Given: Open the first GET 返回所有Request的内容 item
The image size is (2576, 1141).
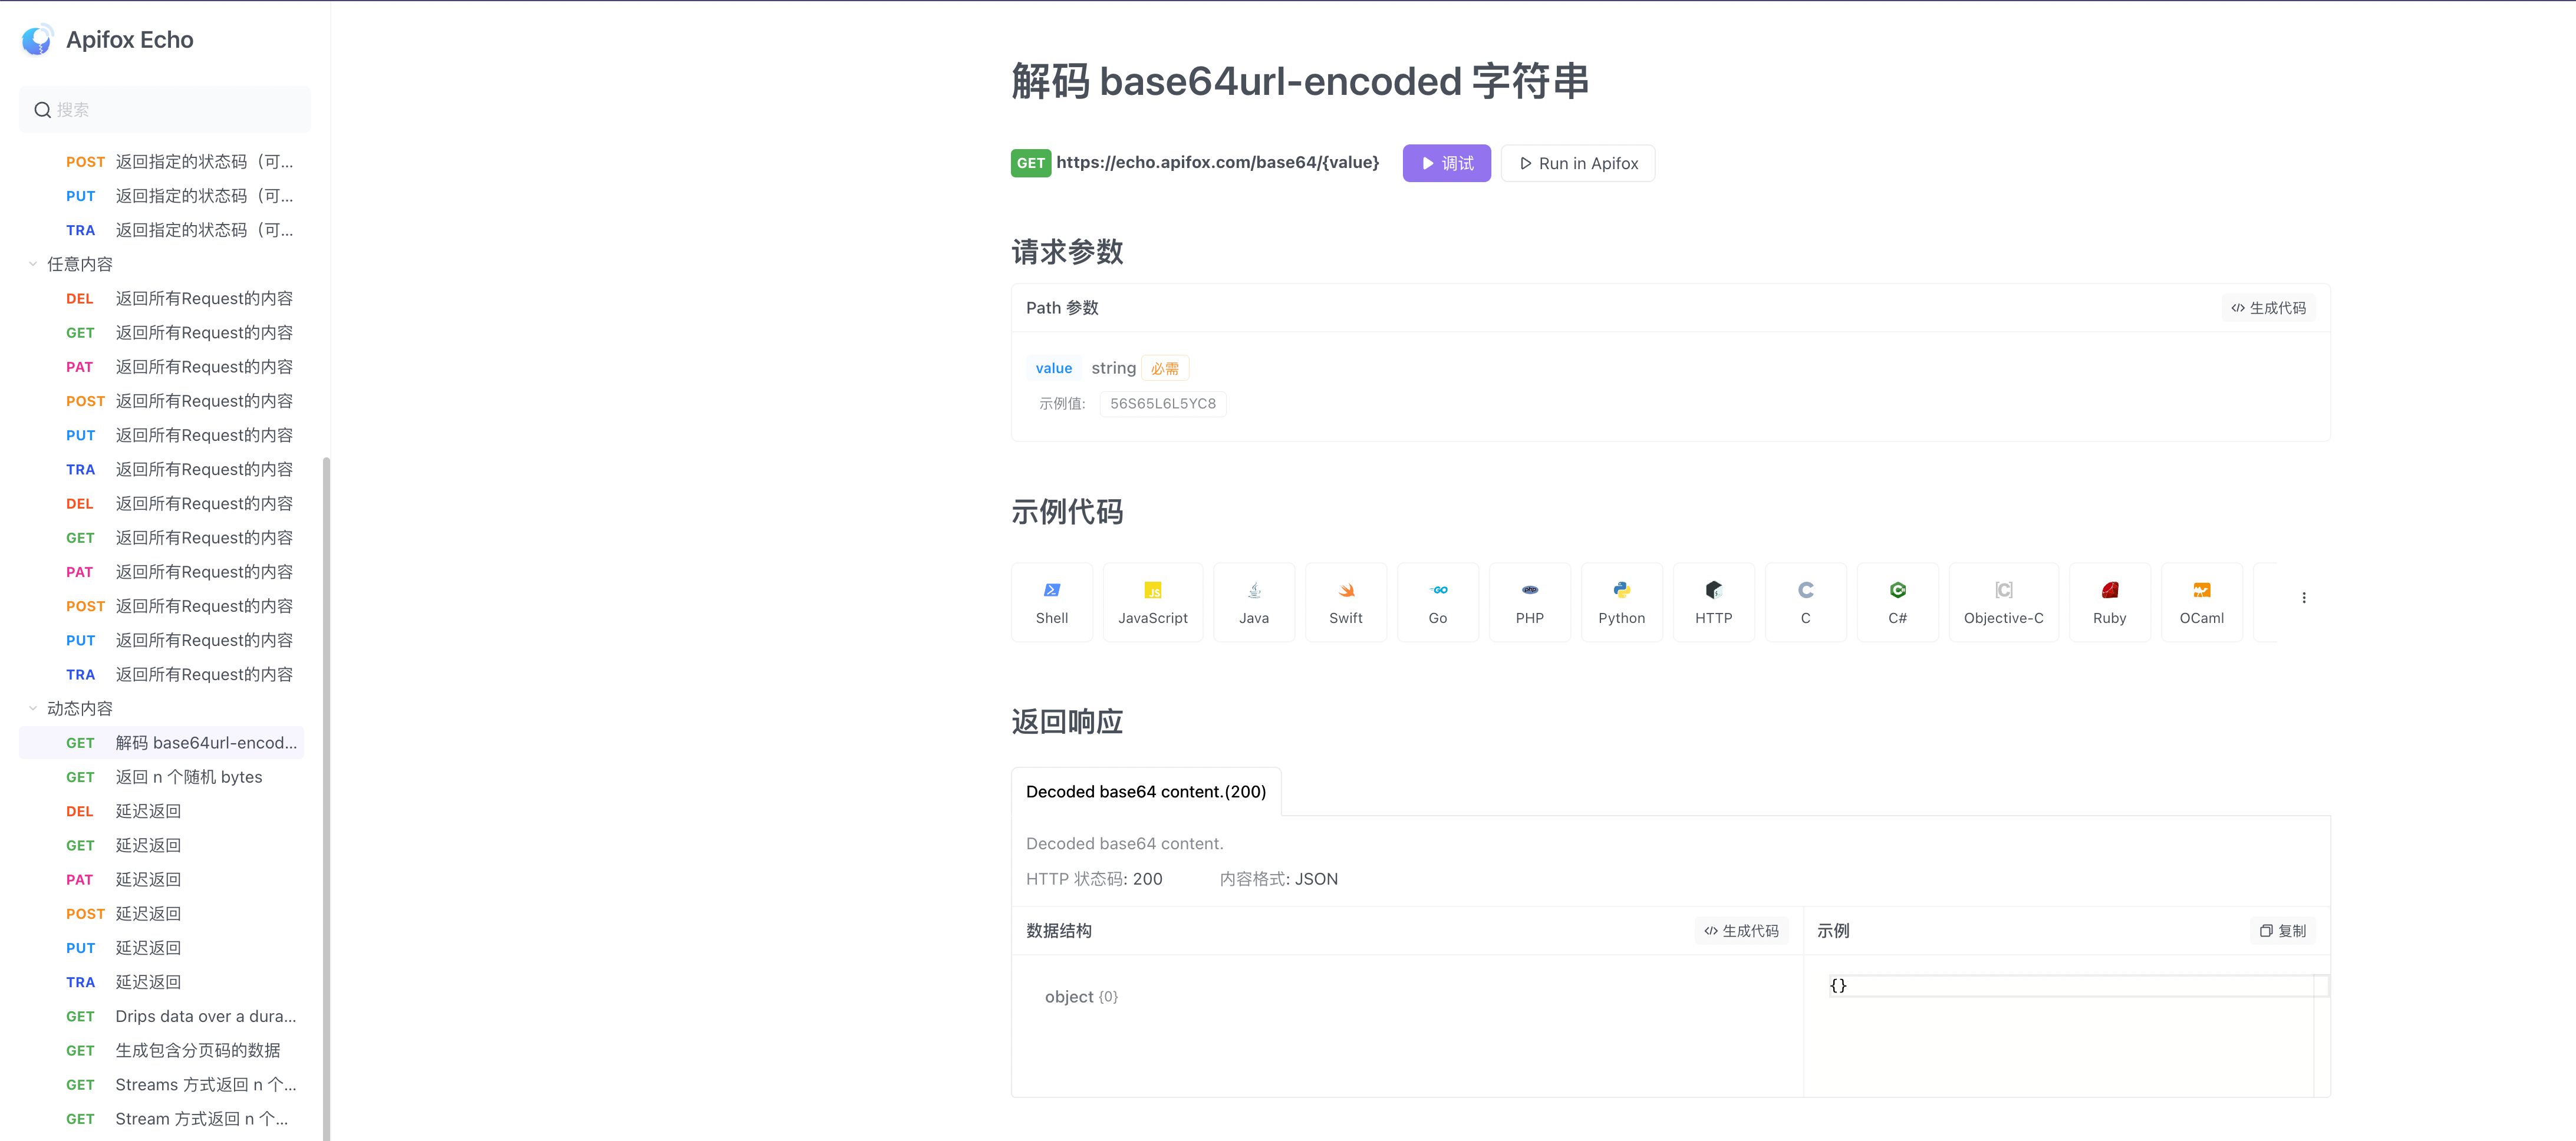Looking at the screenshot, I should point(162,332).
